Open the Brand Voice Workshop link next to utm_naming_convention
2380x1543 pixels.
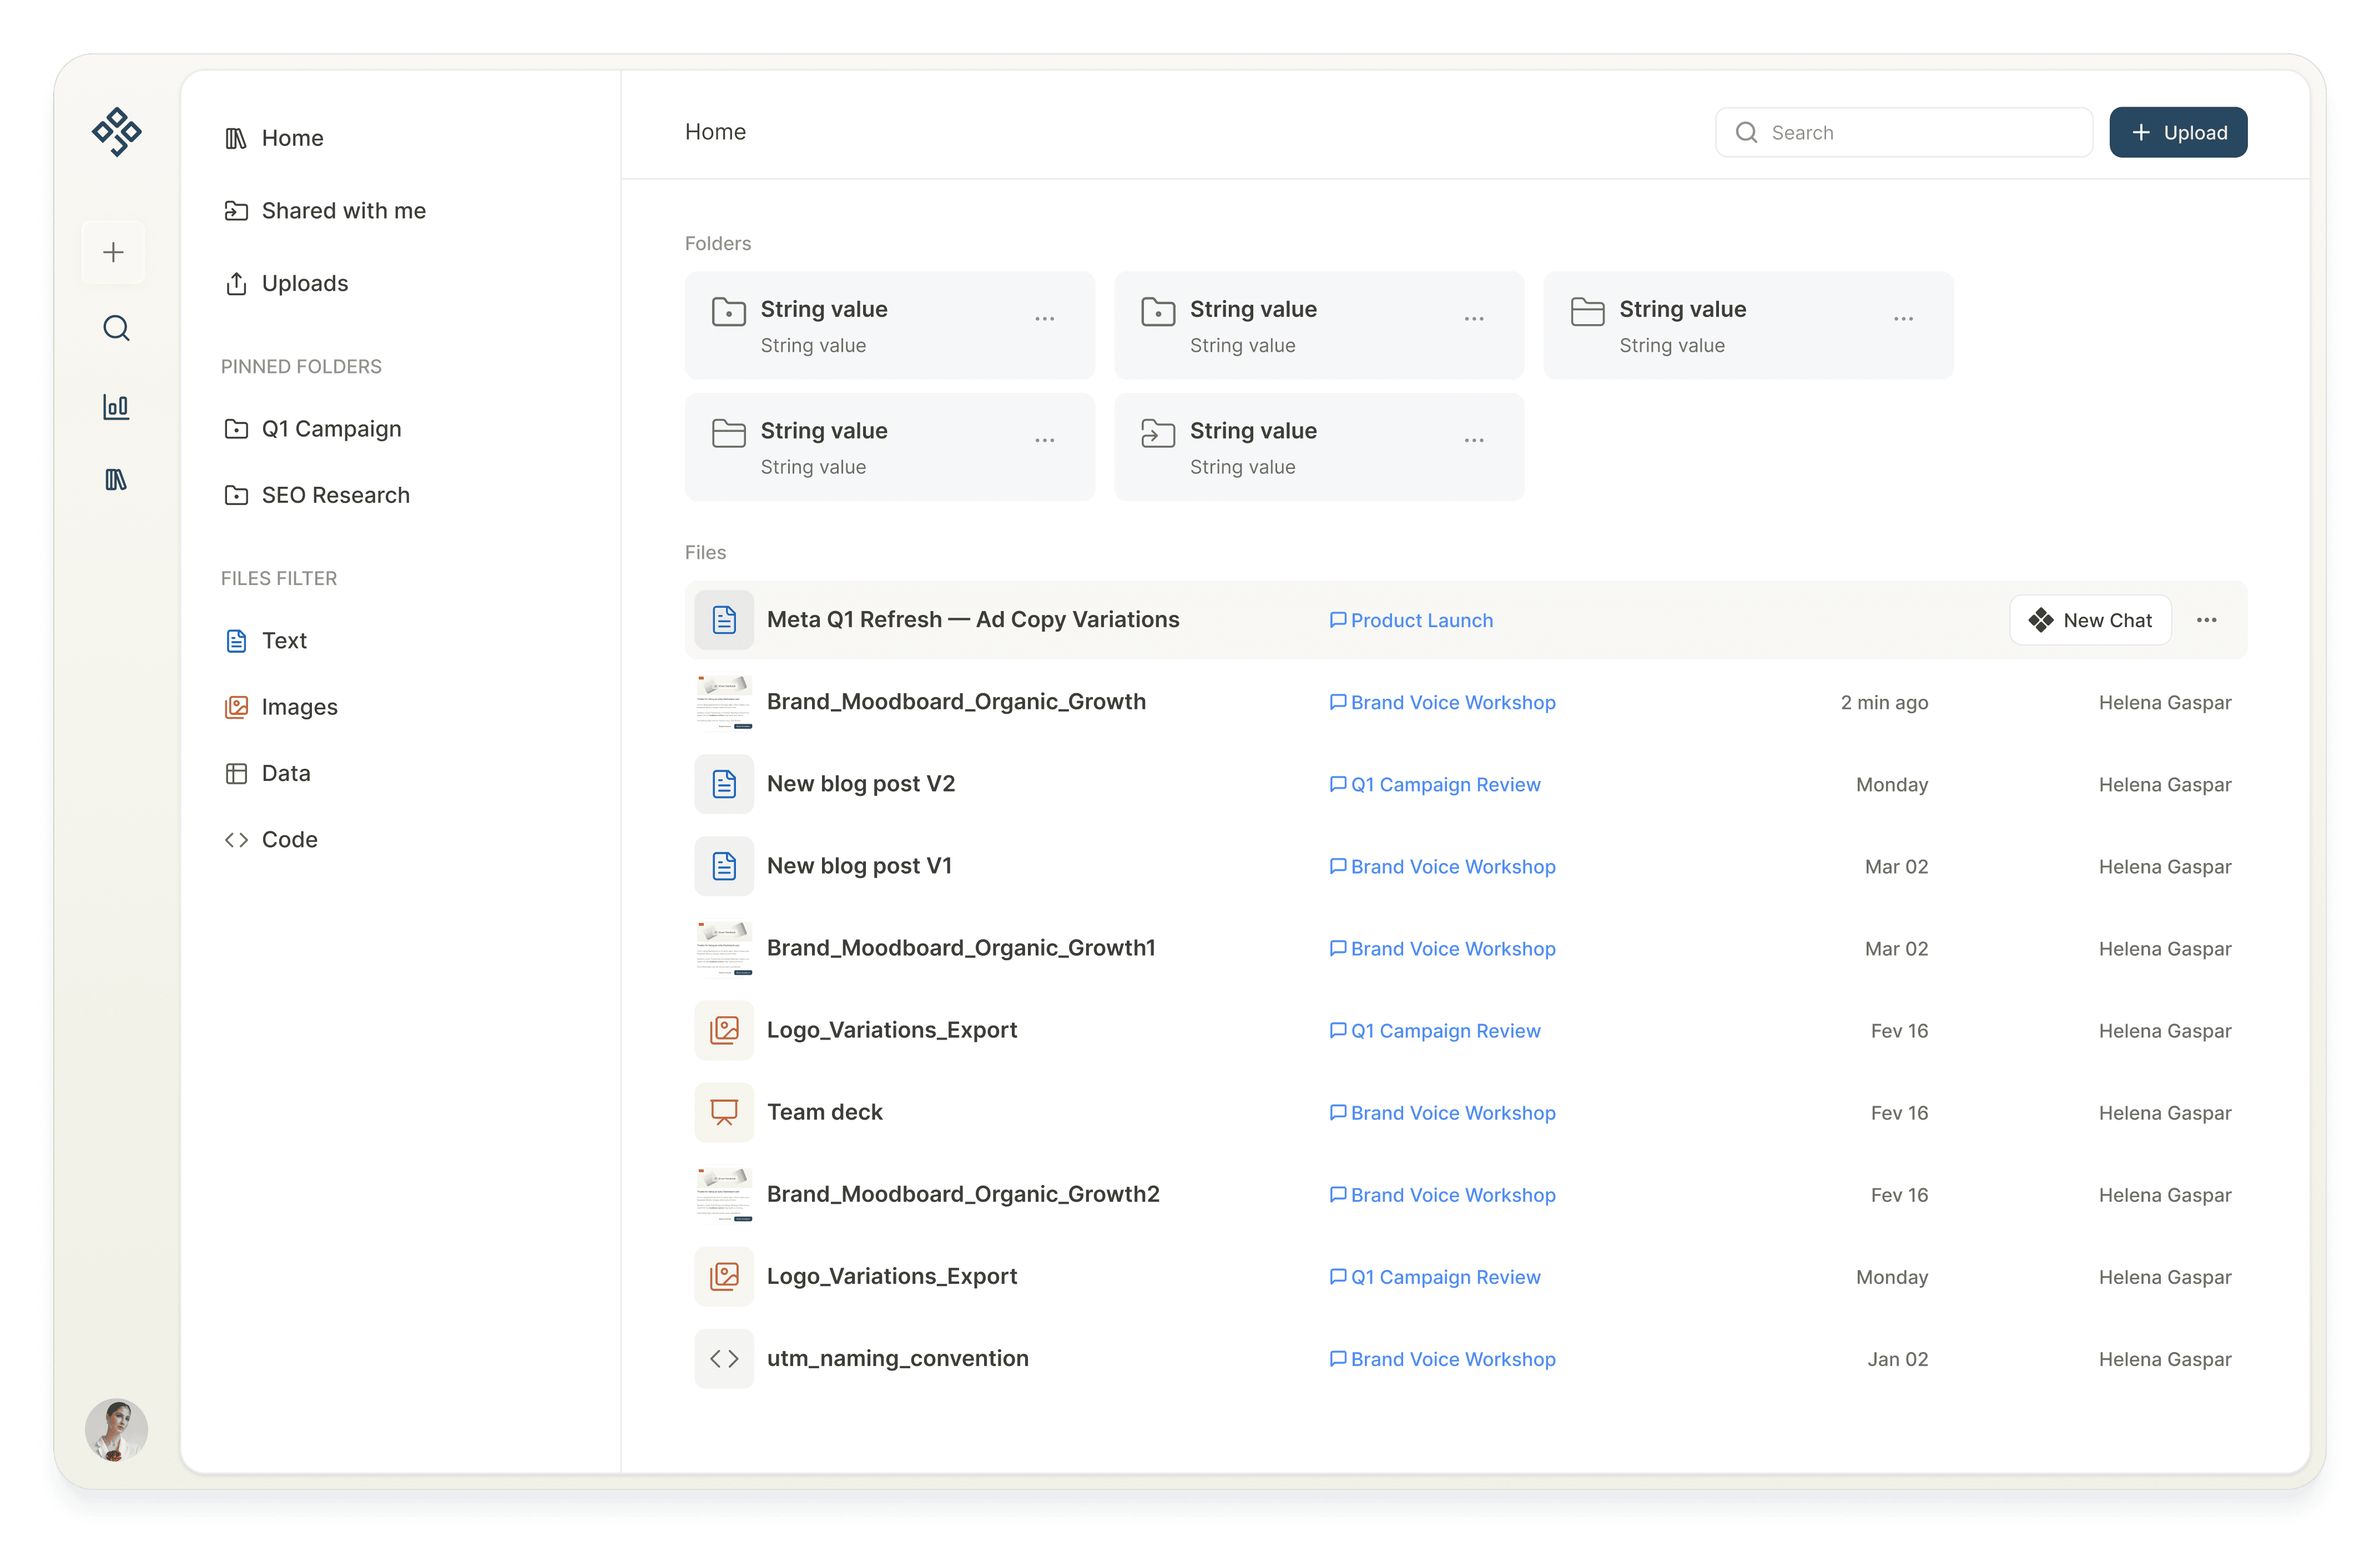[1452, 1358]
